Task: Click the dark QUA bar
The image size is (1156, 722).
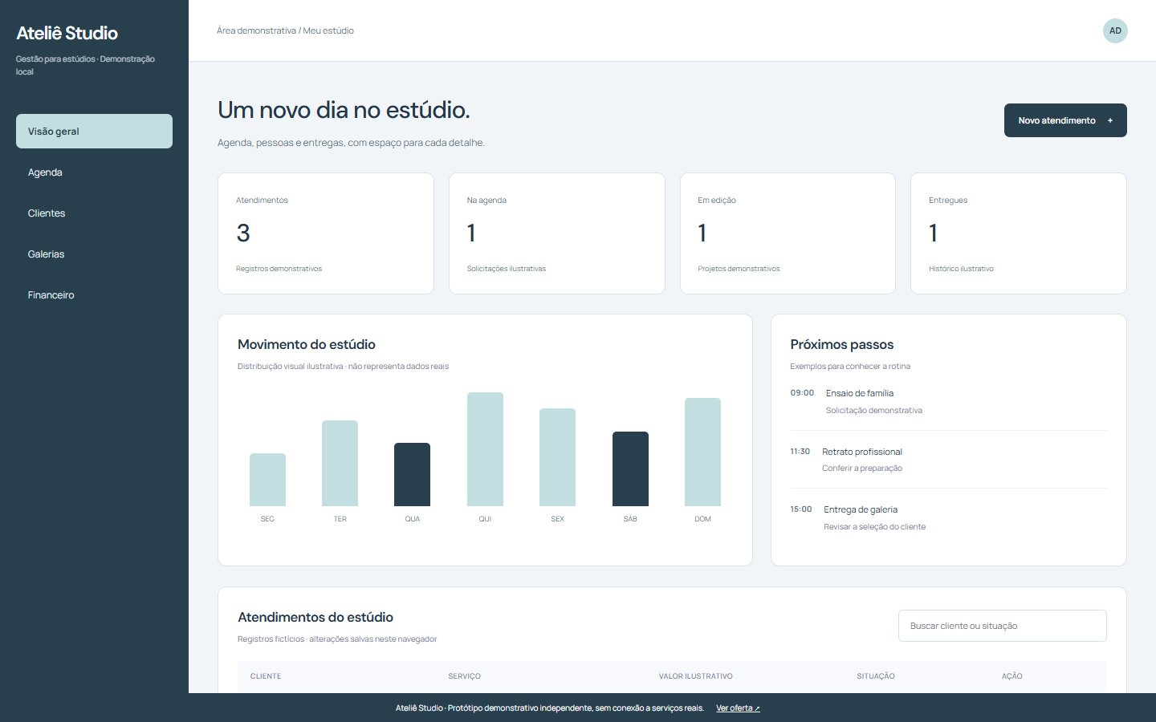Action: pyautogui.click(x=412, y=474)
